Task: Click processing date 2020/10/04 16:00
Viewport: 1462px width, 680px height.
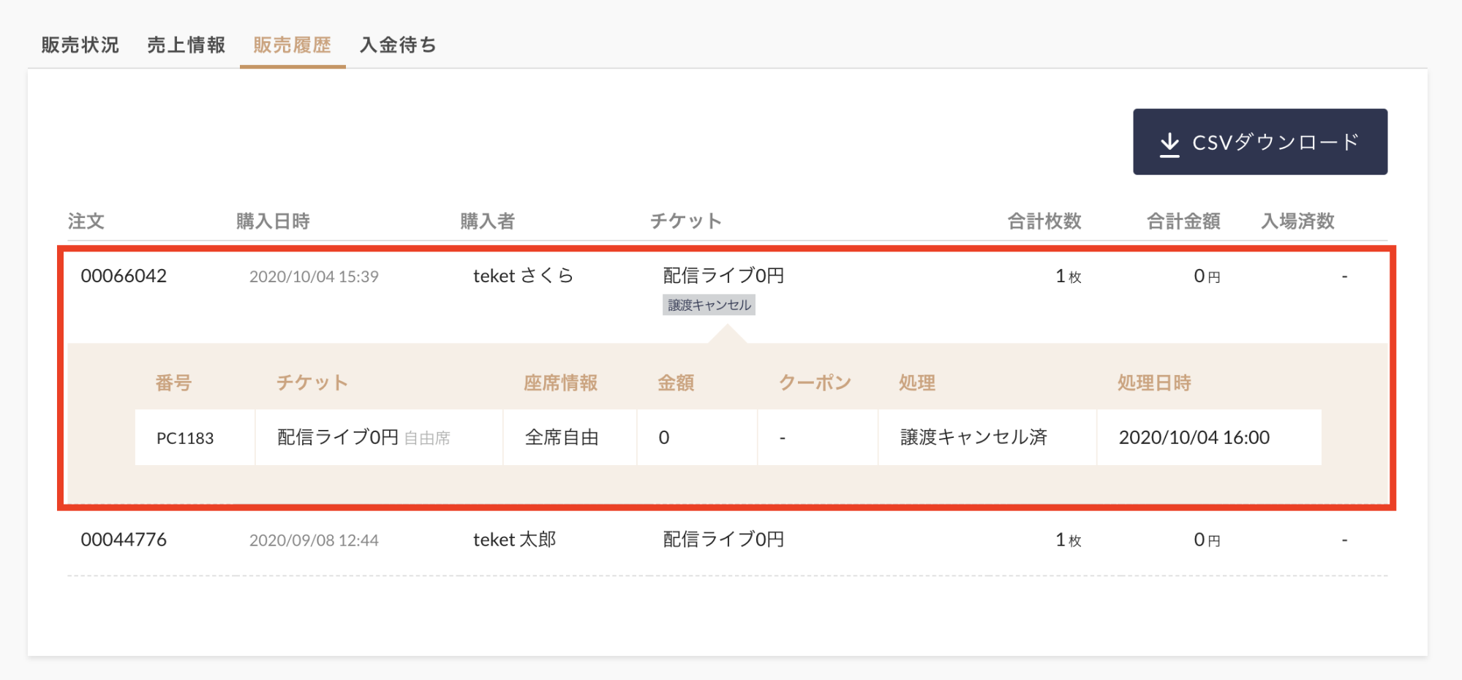Action: (x=1194, y=437)
